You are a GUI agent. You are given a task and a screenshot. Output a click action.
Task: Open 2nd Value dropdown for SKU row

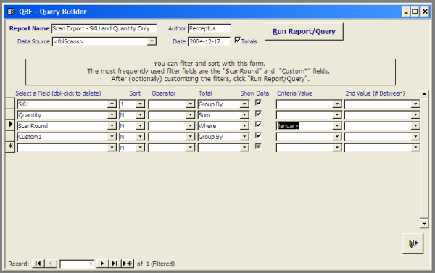click(415, 104)
